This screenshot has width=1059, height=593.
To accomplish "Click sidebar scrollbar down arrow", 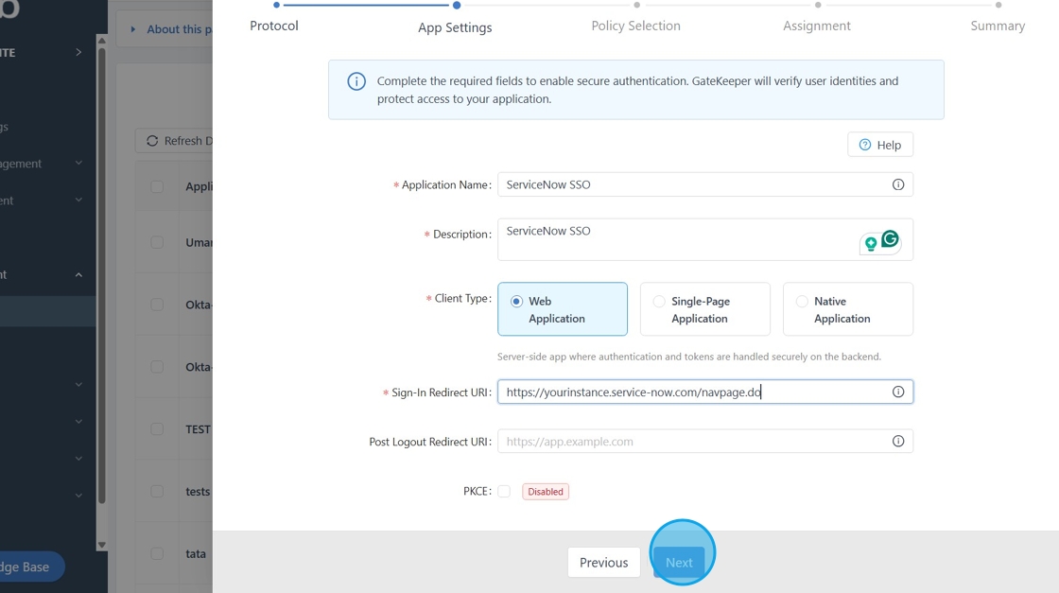I will 102,545.
